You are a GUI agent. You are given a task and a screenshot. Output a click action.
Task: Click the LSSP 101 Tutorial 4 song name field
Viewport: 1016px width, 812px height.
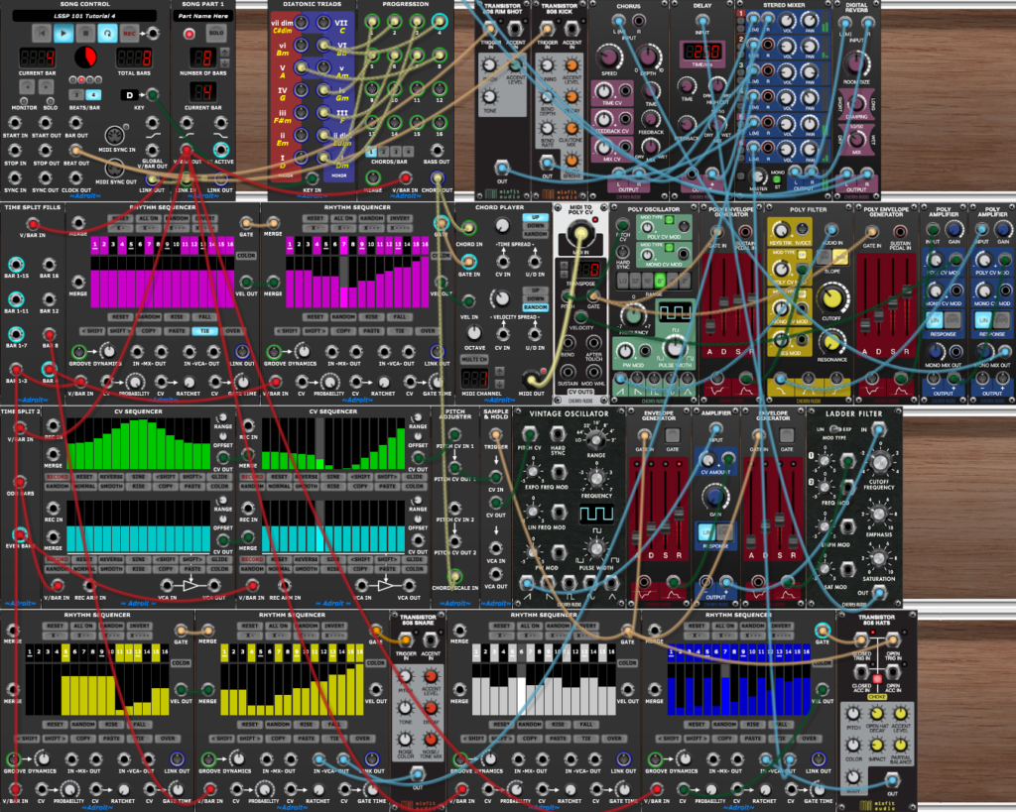(85, 16)
